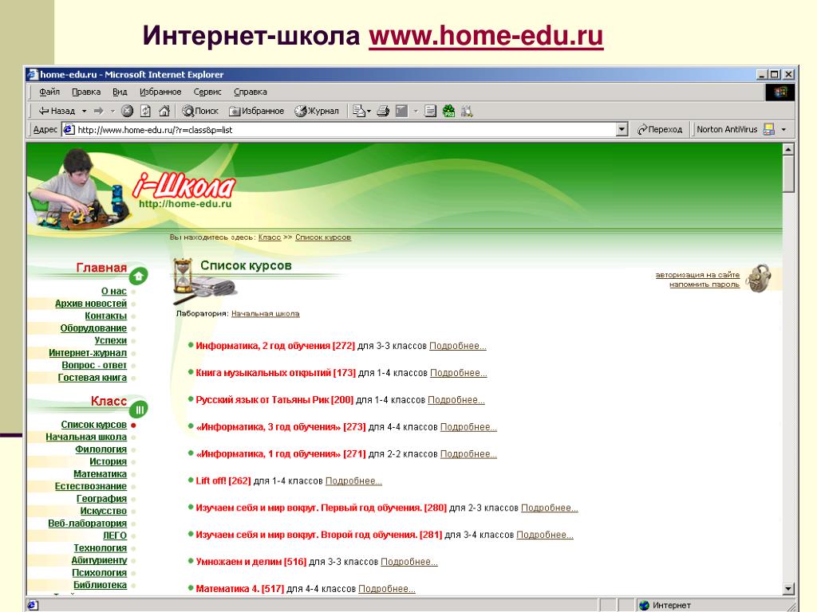Click the vertical scrollbar thumb
817x612 pixels.
point(788,175)
